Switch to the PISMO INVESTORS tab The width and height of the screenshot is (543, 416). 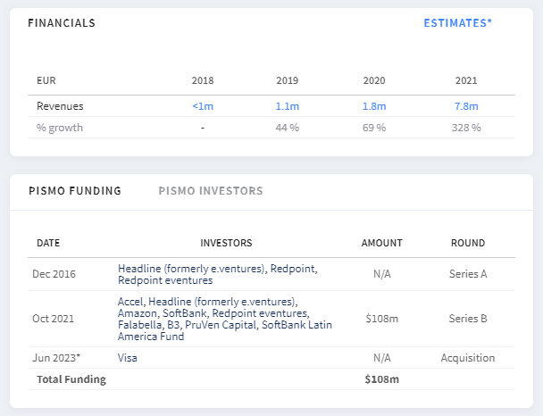tap(211, 191)
